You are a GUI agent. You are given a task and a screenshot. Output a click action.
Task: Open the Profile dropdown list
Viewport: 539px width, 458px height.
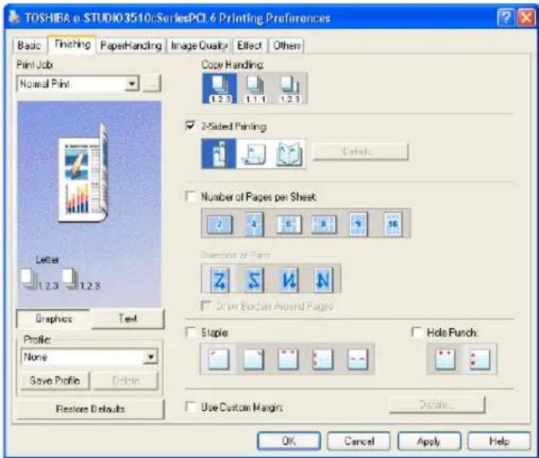151,357
